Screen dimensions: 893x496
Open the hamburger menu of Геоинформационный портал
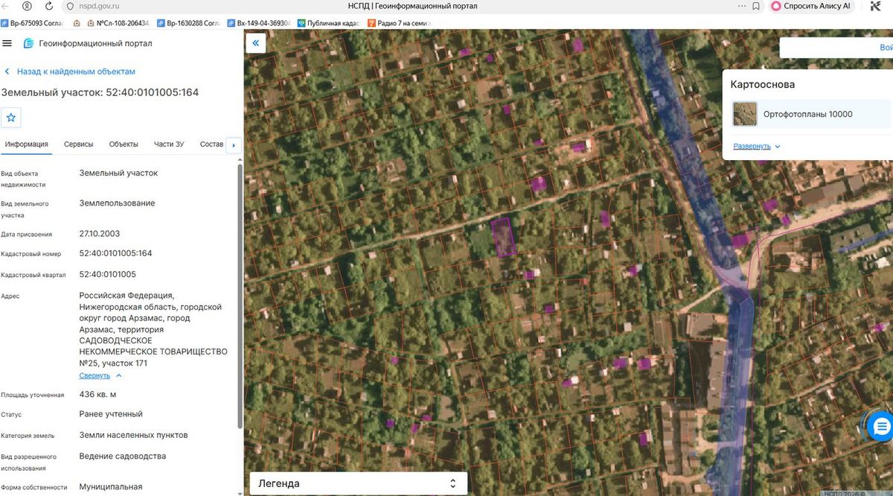pos(7,43)
